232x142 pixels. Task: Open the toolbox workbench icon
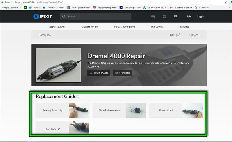coord(153,17)
